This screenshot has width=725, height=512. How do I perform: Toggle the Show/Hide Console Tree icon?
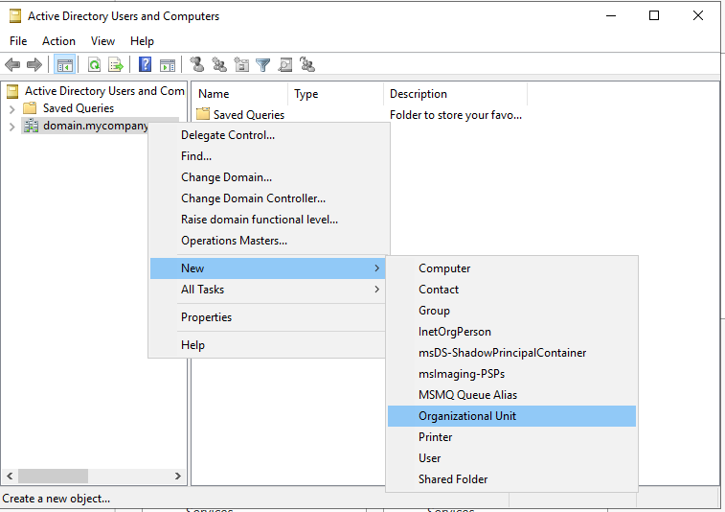point(65,65)
